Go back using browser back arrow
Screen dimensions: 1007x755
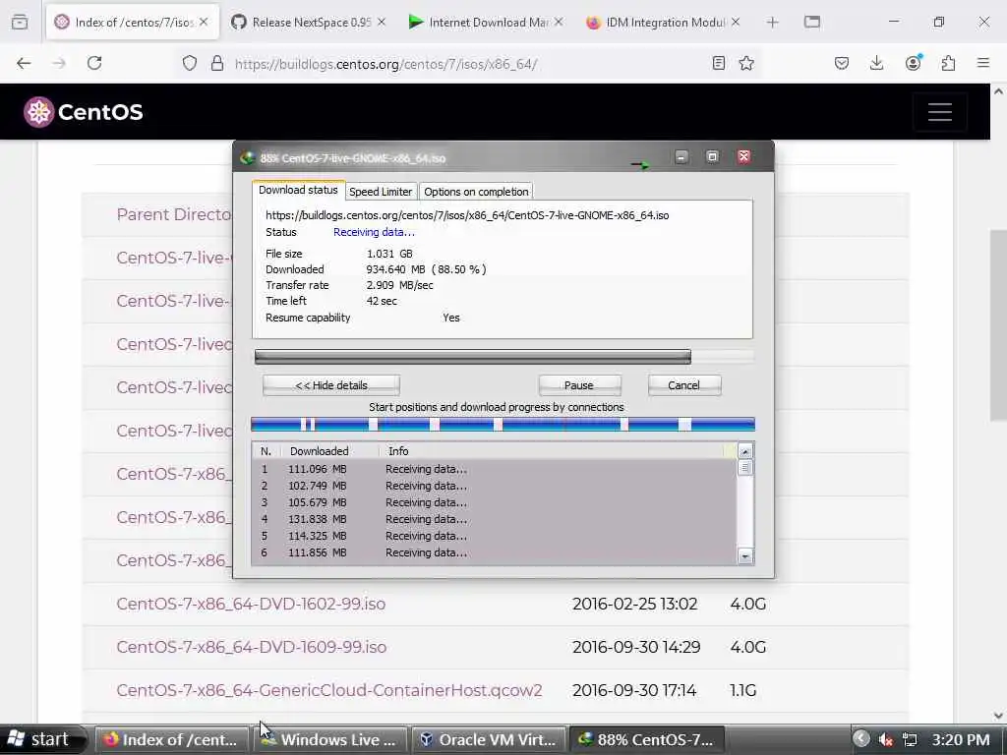coord(24,63)
